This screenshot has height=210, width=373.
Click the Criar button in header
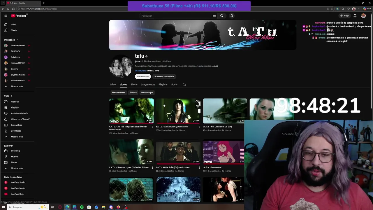(344, 16)
